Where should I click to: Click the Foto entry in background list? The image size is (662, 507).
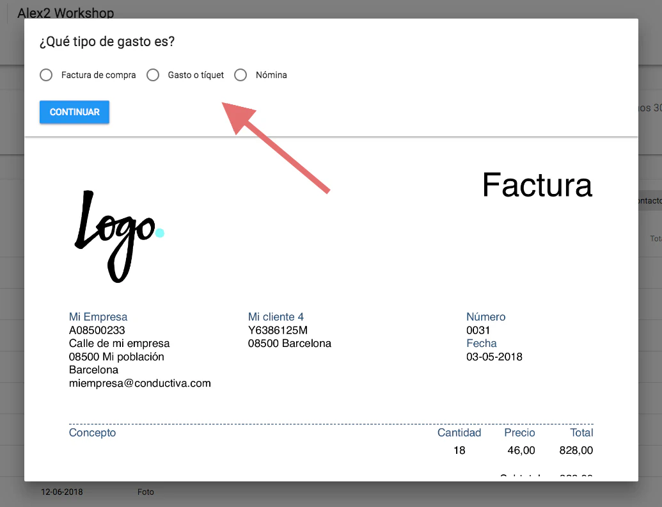pos(145,492)
